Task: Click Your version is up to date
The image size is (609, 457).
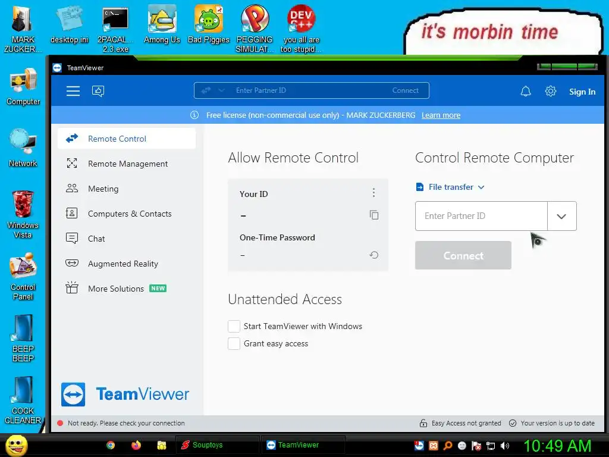Action: click(552, 423)
